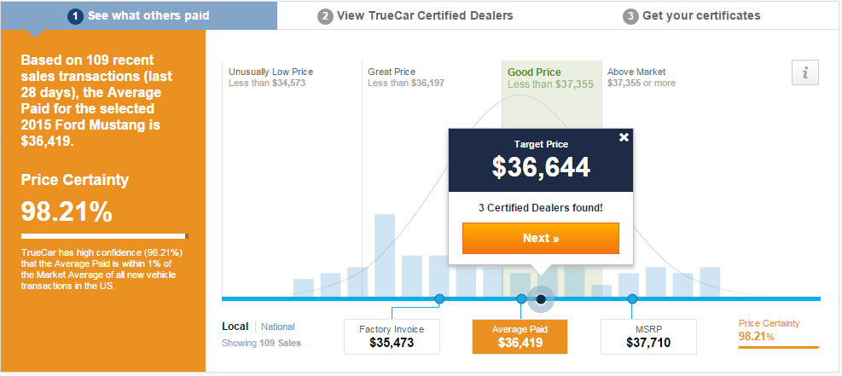Click the step 1 number circle
This screenshot has height=376, width=842.
pyautogui.click(x=75, y=16)
